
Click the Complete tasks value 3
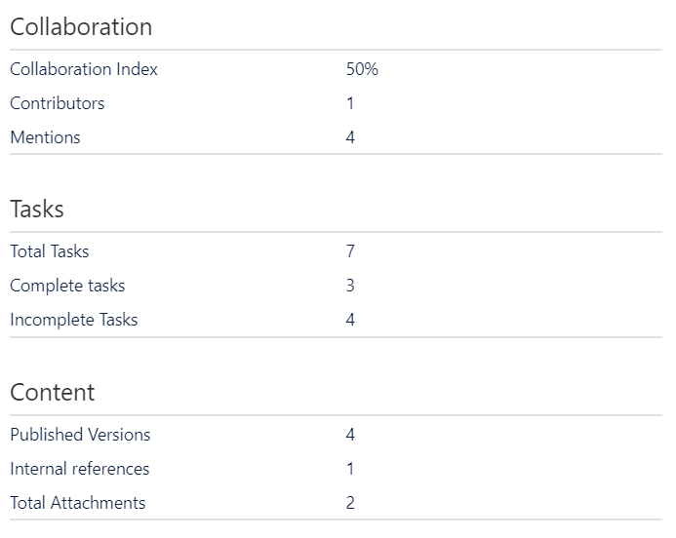350,286
